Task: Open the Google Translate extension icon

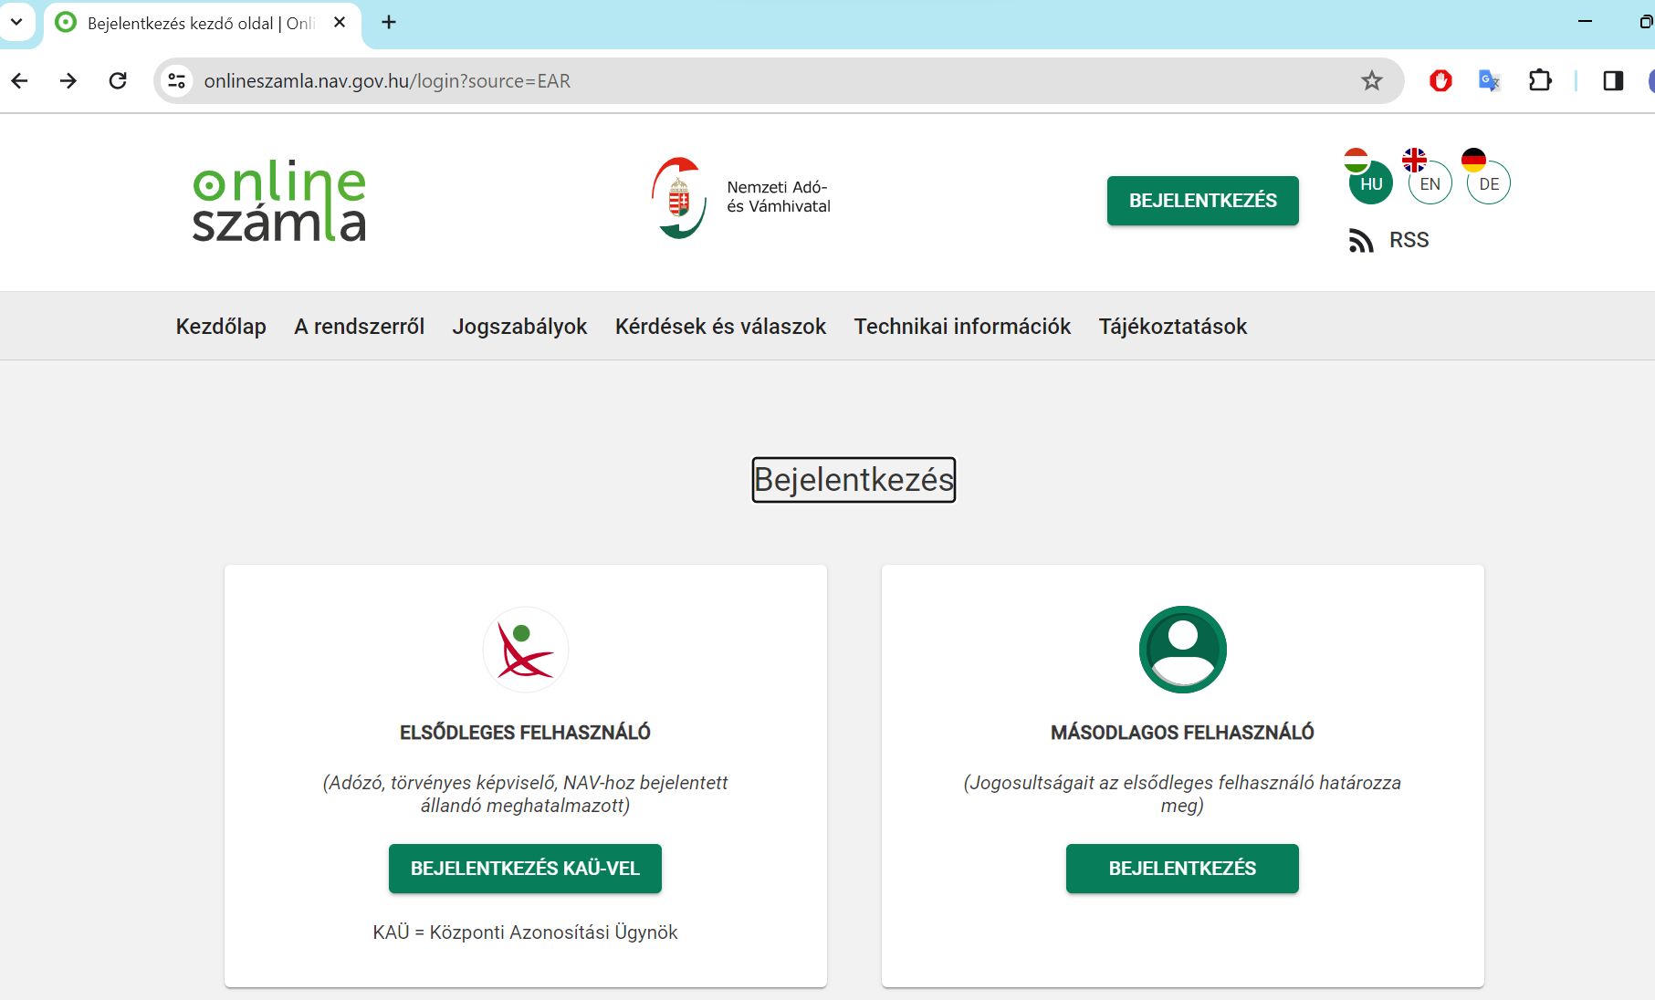Action: pos(1489,81)
